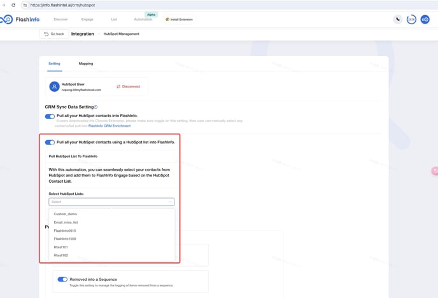The height and width of the screenshot is (298, 438).
Task: Click Install Extension button
Action: click(179, 19)
